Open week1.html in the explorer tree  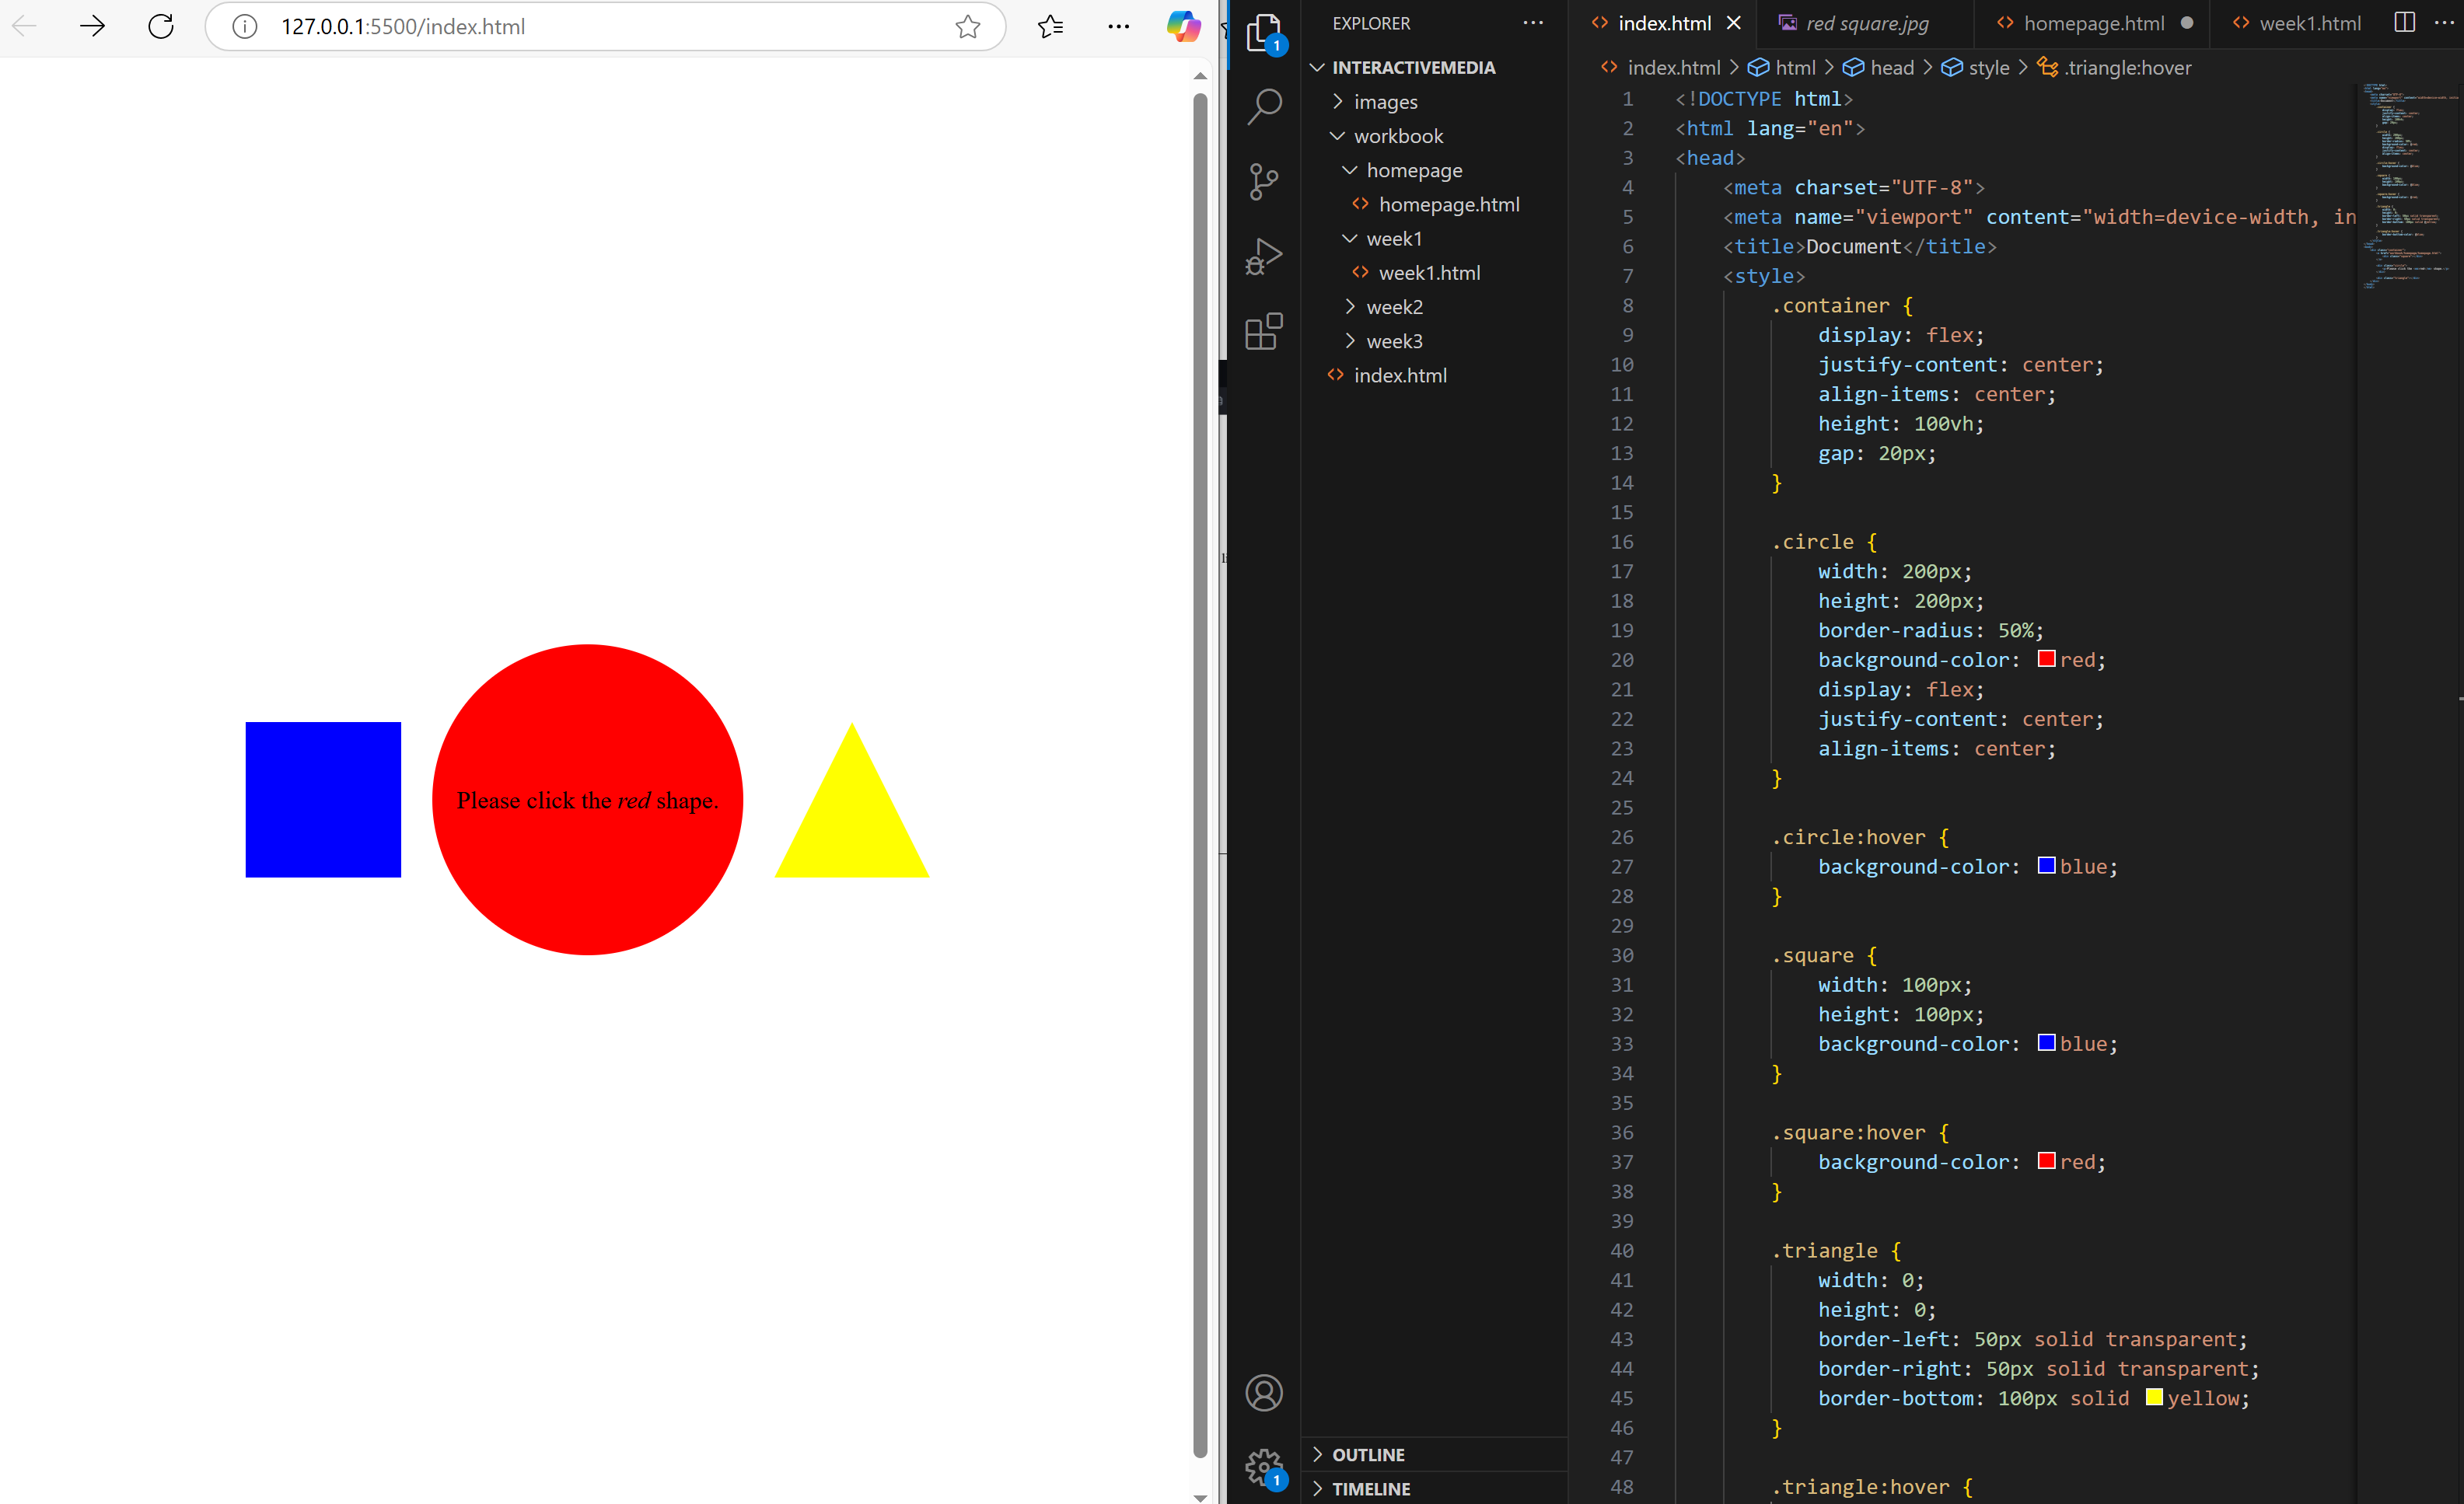[x=1435, y=273]
